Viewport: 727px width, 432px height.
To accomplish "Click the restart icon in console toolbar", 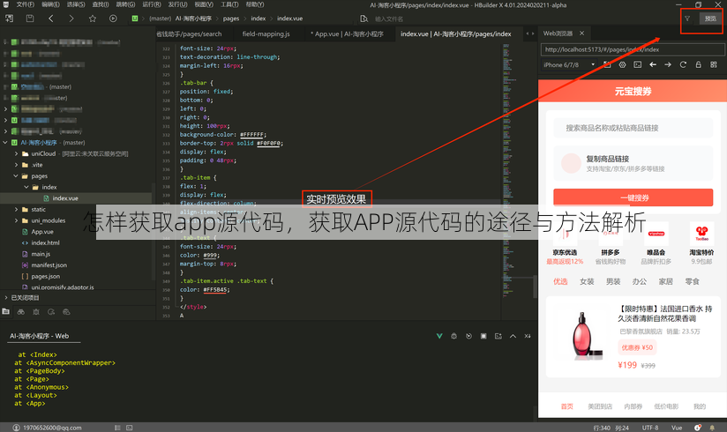I will click(x=468, y=336).
